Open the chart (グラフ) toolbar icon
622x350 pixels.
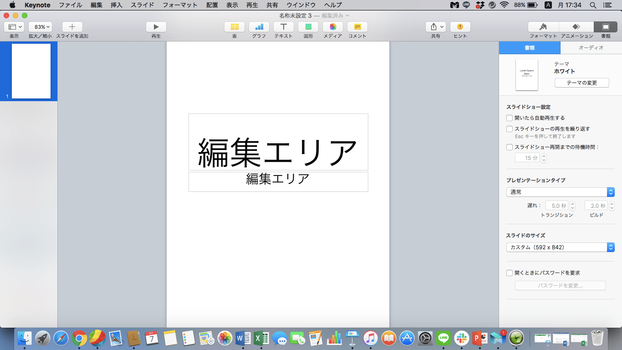pos(259,27)
